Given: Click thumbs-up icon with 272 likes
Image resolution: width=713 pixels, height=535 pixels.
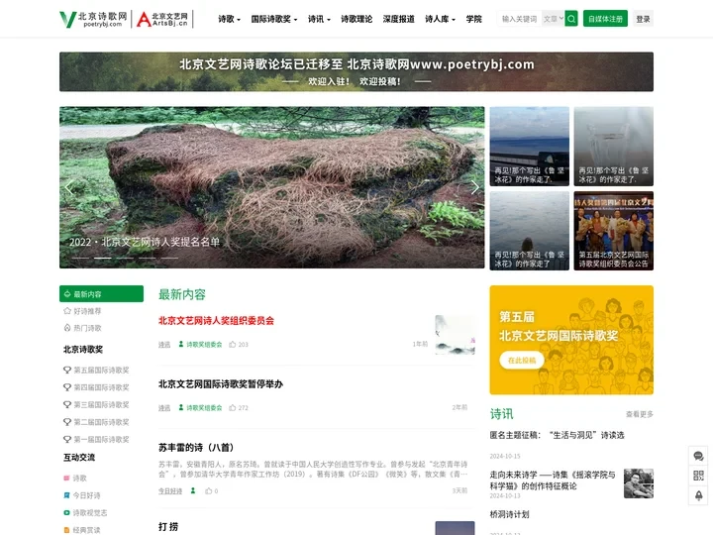Looking at the screenshot, I should pos(233,407).
